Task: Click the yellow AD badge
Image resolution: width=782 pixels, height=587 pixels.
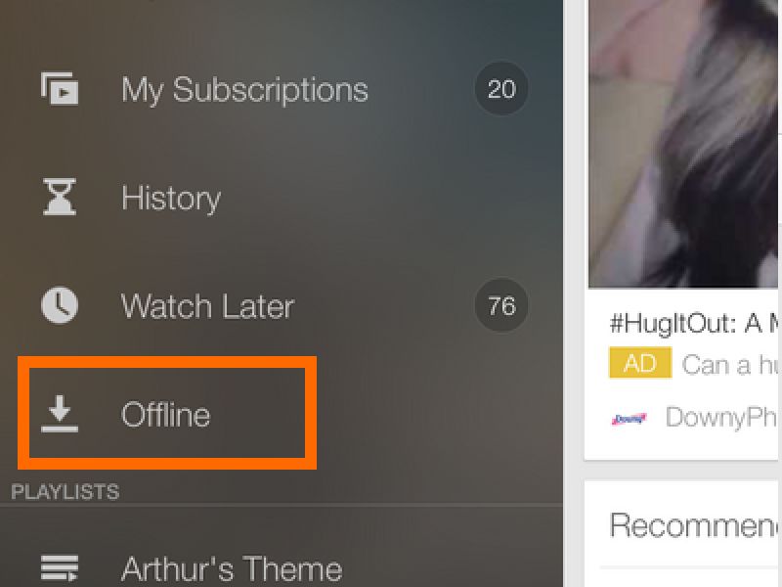Action: (x=639, y=364)
